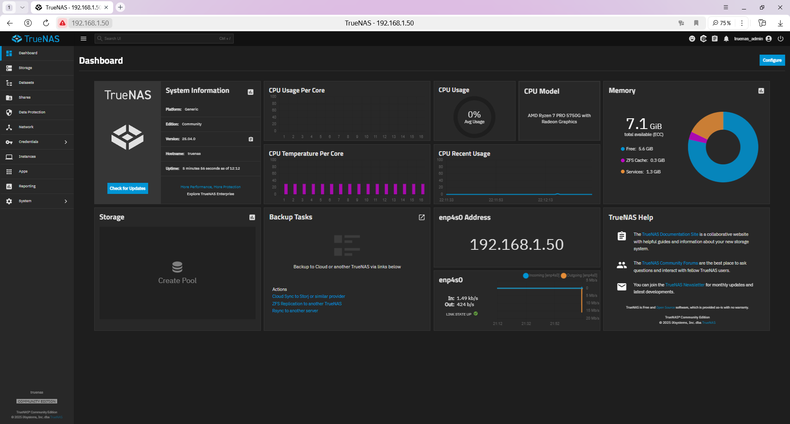Viewport: 790px width, 424px height.
Task: Click the 75% zoom indicator
Action: (722, 23)
